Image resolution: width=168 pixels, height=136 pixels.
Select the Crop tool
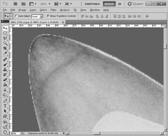tap(5, 48)
